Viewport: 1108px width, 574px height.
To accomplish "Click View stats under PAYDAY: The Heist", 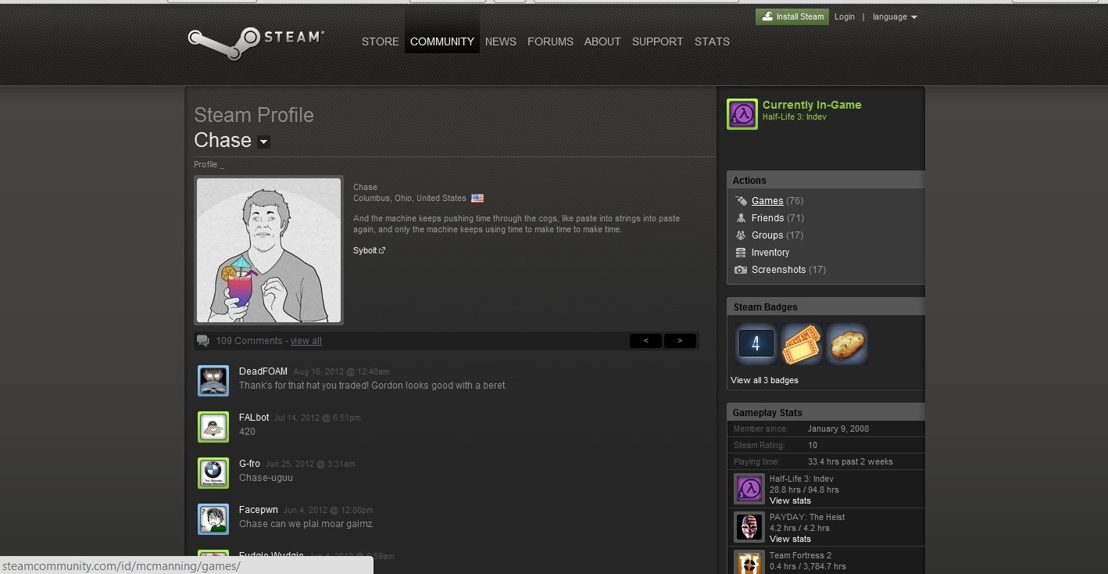I will click(x=790, y=539).
